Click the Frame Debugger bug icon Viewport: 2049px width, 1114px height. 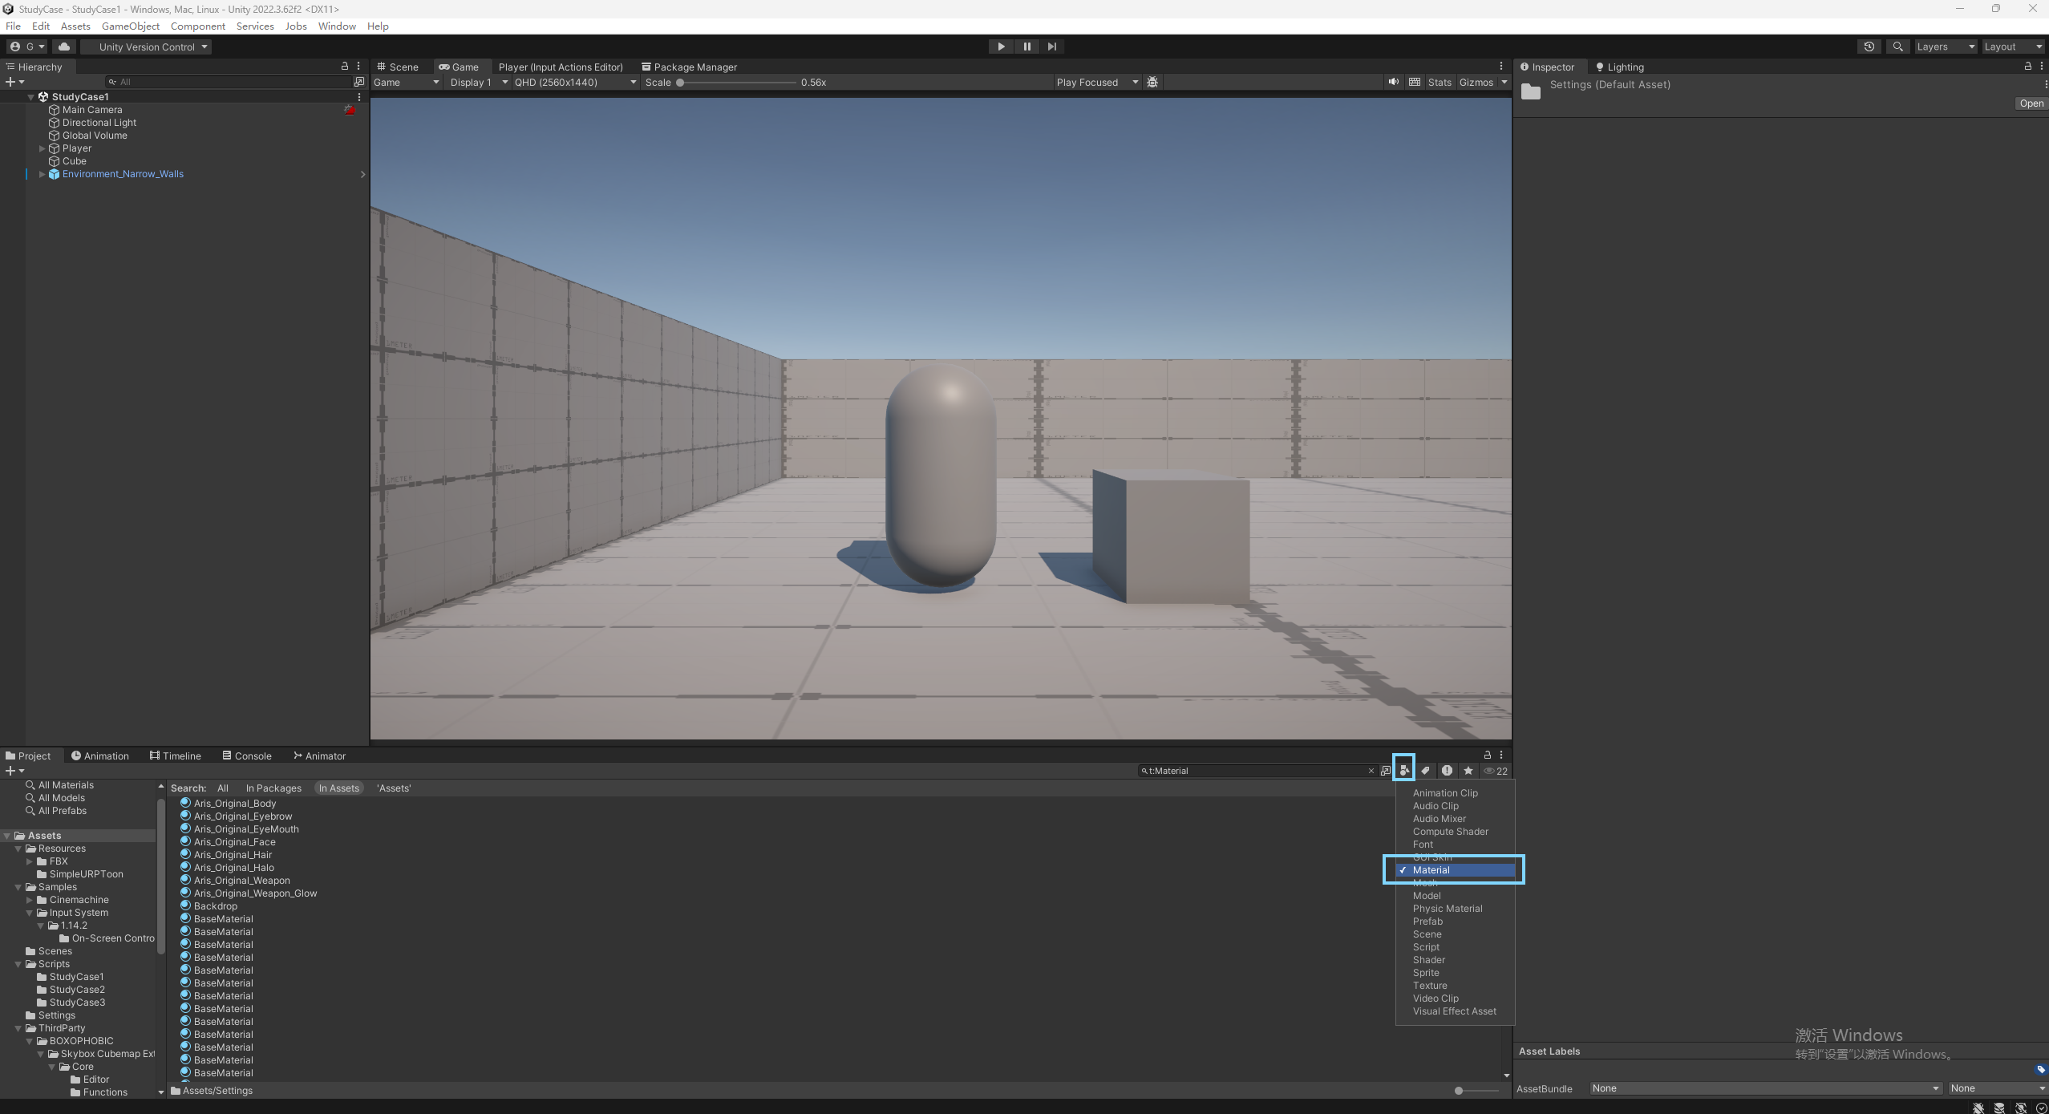pyautogui.click(x=1152, y=82)
